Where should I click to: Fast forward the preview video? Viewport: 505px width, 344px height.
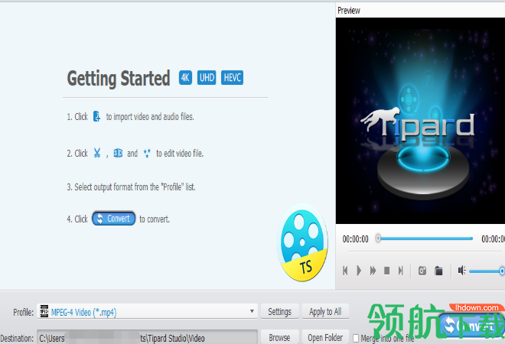(x=373, y=271)
